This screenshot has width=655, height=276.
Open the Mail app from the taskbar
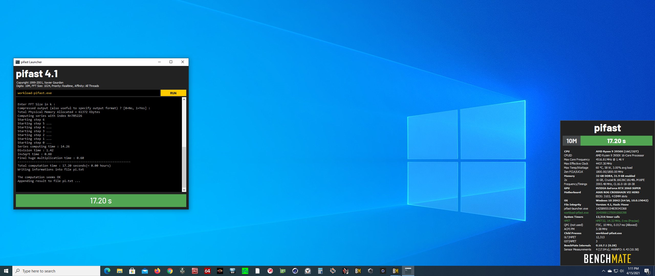tap(145, 271)
